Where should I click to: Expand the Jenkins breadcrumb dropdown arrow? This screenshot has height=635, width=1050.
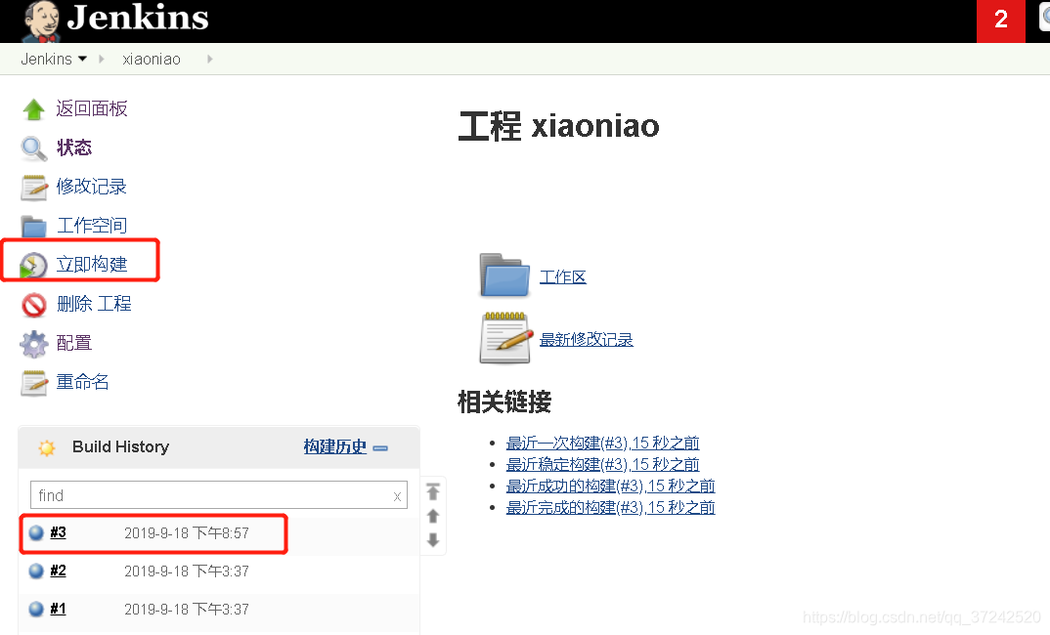pyautogui.click(x=82, y=59)
